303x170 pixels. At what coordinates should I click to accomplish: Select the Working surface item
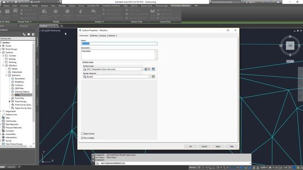[12, 62]
